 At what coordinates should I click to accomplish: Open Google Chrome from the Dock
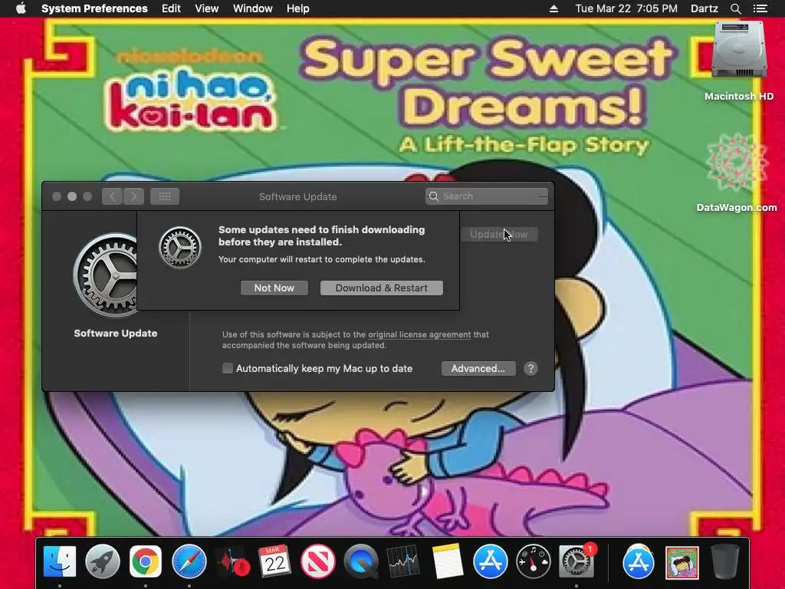pyautogui.click(x=146, y=561)
